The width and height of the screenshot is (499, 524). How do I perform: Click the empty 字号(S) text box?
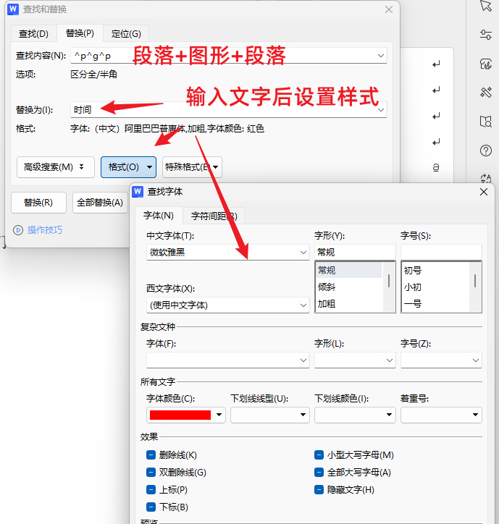(x=441, y=253)
